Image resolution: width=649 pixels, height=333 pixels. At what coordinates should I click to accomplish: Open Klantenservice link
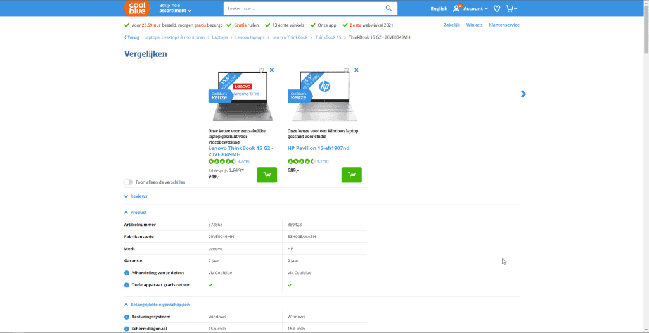[504, 25]
